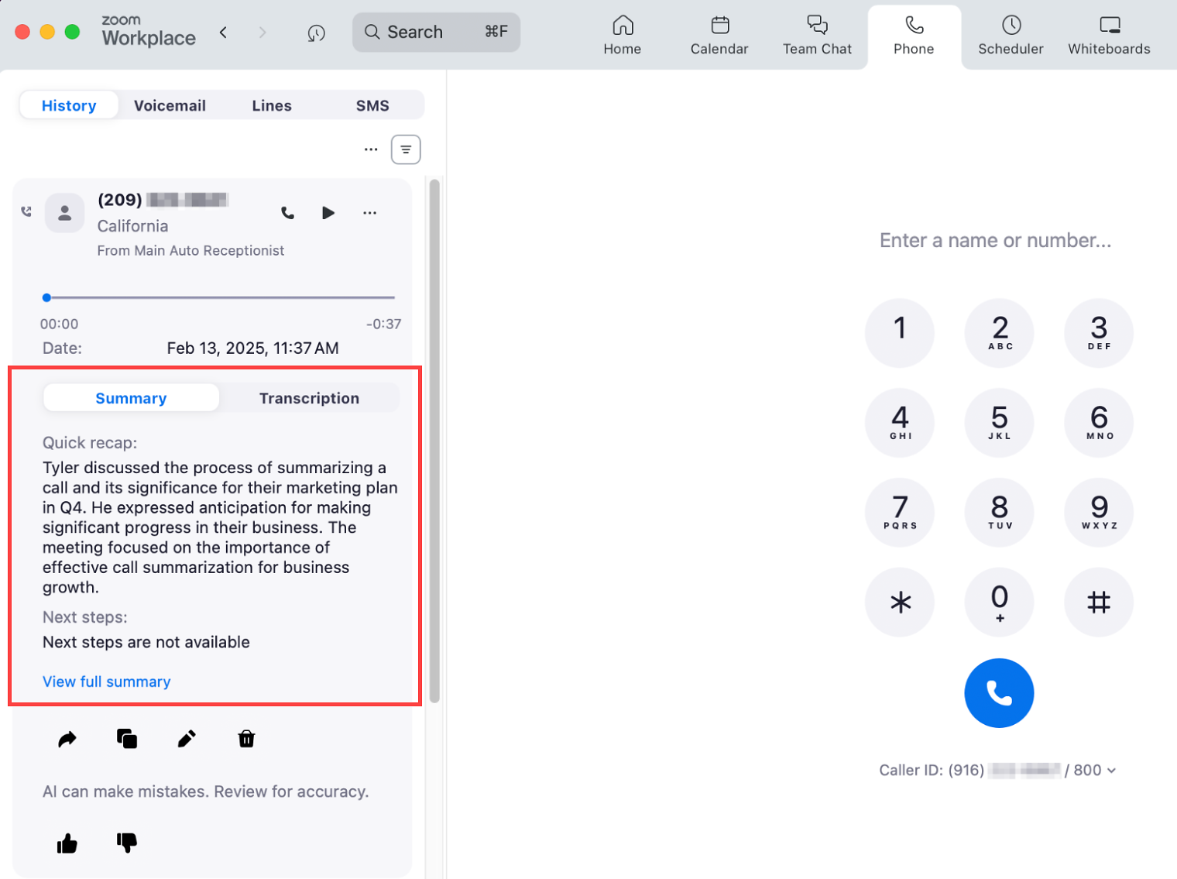Open the View full summary link
Viewport: 1177px width, 879px height.
click(x=107, y=682)
